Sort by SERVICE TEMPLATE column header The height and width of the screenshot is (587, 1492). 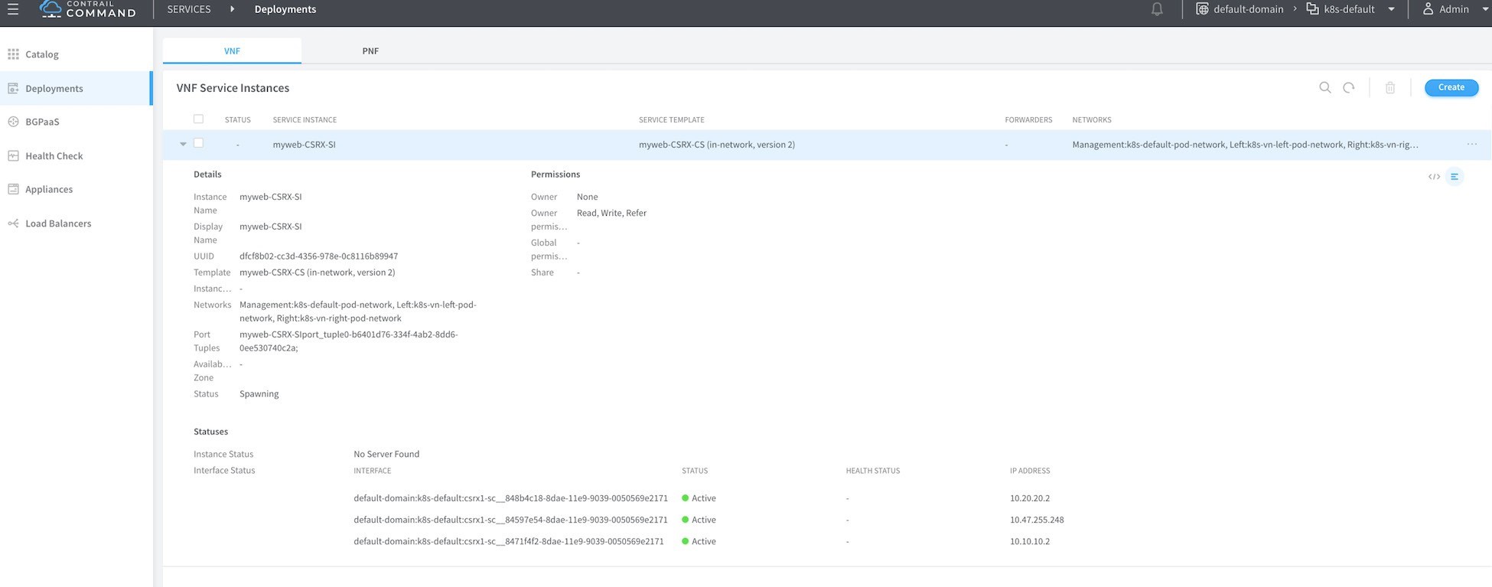(x=671, y=119)
